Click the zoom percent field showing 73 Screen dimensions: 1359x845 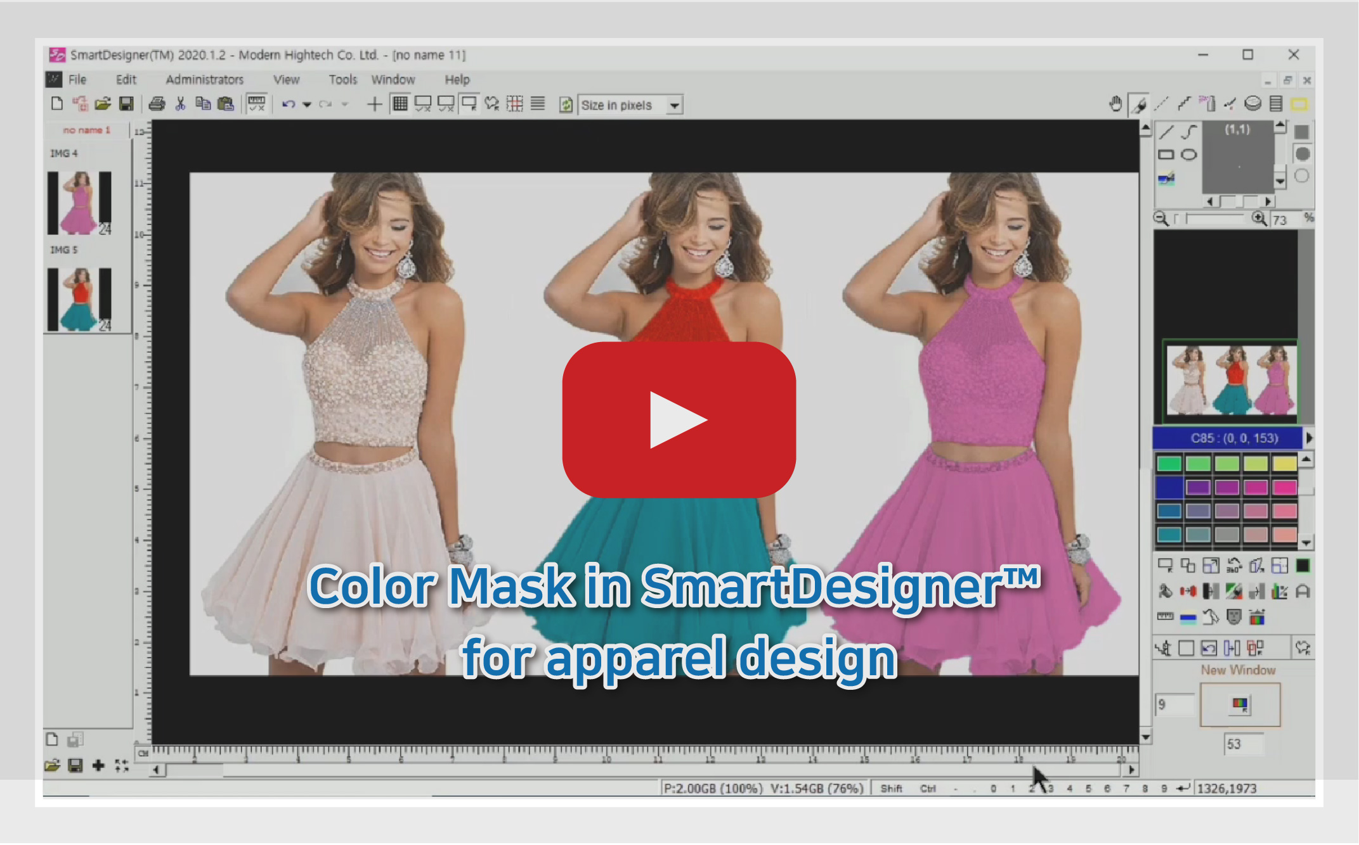coord(1285,219)
